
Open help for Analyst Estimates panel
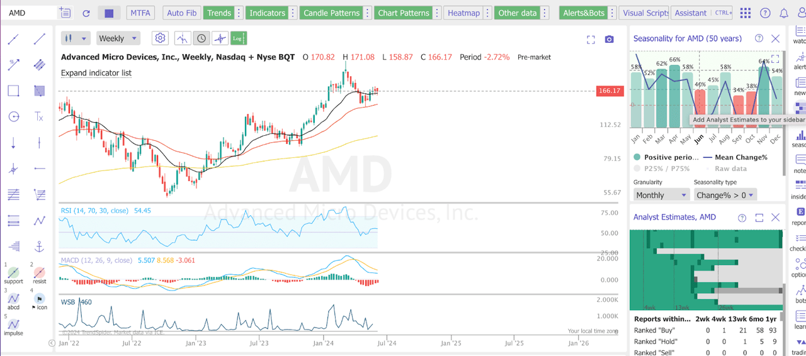tap(742, 218)
